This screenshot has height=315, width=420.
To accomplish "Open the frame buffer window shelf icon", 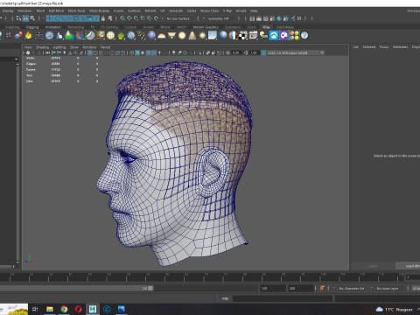I will point(253,36).
